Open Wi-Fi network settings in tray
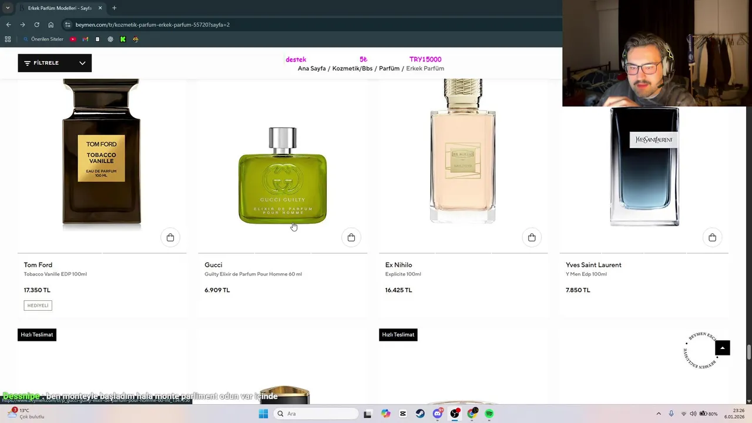The image size is (752, 423). (x=683, y=414)
